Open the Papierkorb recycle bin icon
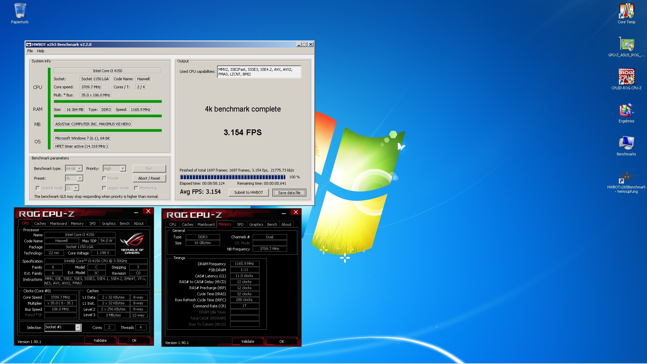 [20, 13]
